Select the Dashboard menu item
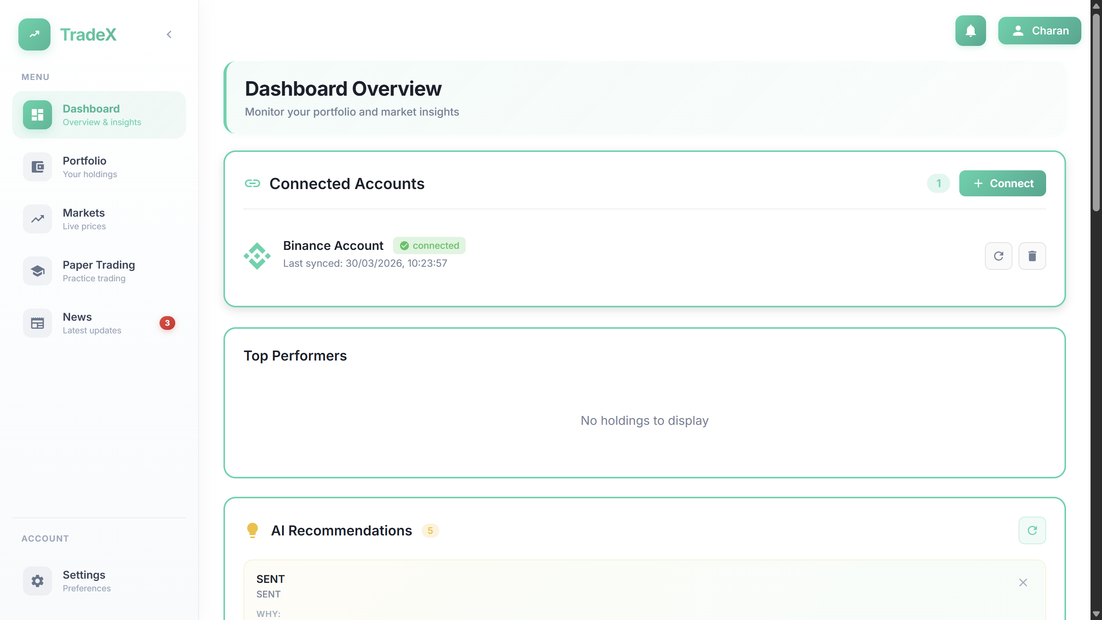This screenshot has width=1102, height=620. pyautogui.click(x=99, y=115)
